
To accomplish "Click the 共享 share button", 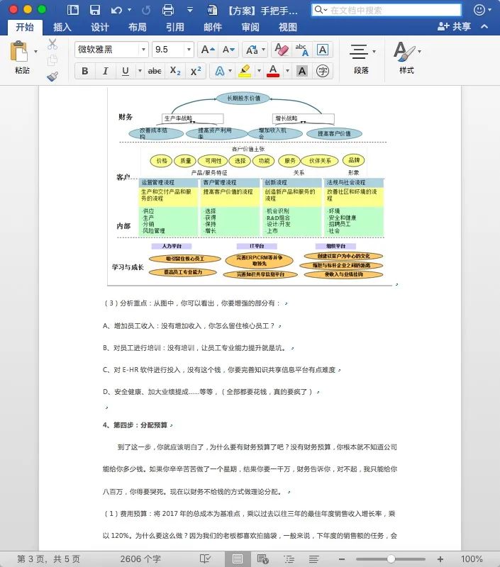I will click(455, 26).
